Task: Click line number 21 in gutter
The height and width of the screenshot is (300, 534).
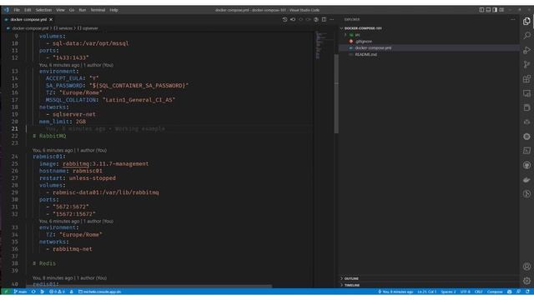Action: 15,128
